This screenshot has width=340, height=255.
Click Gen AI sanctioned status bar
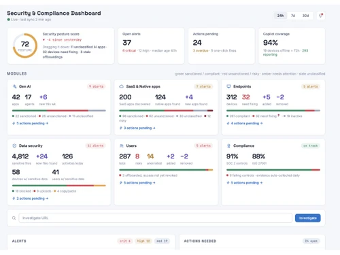(x=59, y=111)
